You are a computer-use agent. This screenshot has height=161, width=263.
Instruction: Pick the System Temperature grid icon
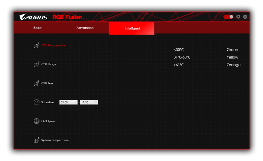click(36, 140)
